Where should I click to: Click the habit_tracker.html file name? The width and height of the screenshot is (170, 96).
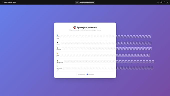(x=10, y=2)
